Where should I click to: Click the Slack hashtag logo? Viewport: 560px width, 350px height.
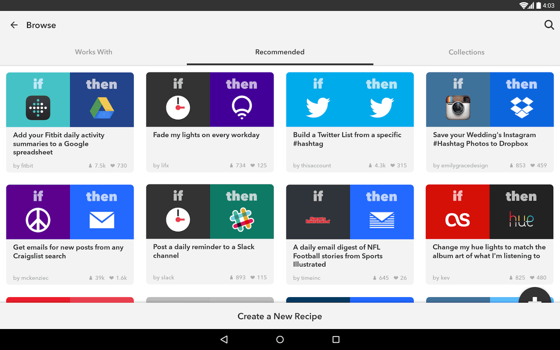point(242,220)
